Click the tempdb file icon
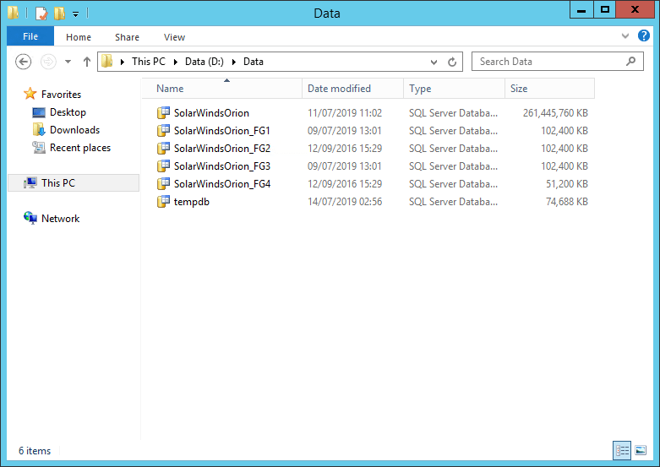The image size is (660, 467). [163, 202]
